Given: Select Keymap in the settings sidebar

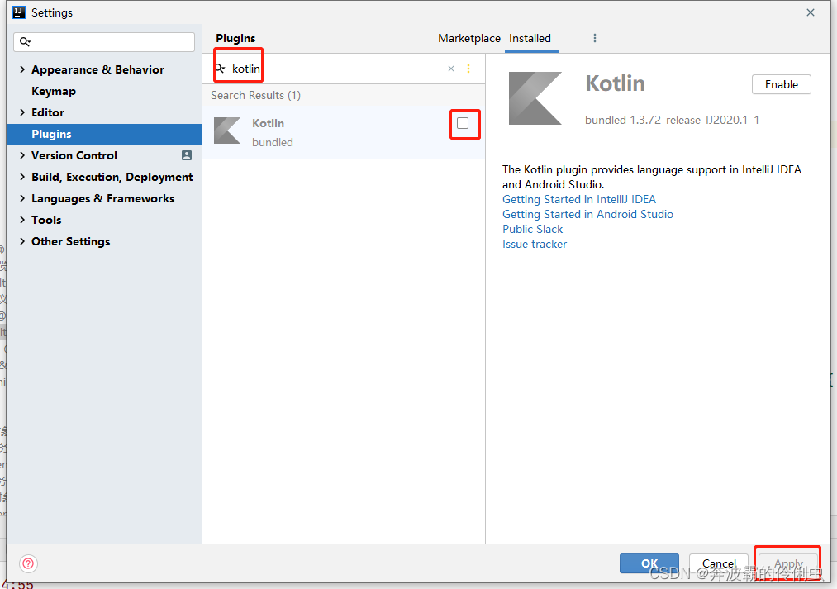Looking at the screenshot, I should pyautogui.click(x=54, y=91).
